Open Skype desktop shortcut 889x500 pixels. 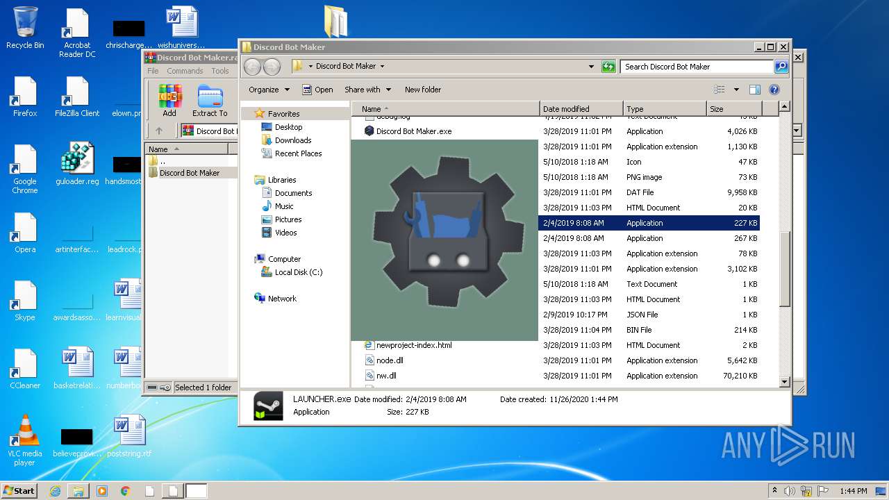click(x=25, y=301)
